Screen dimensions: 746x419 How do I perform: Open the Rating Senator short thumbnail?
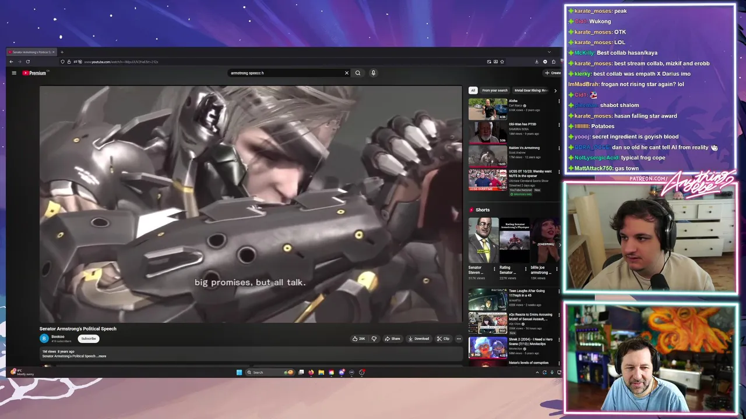(x=515, y=240)
